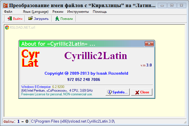Click the Файлы count in the status bar
The image size is (189, 126).
pyautogui.click(x=16, y=121)
